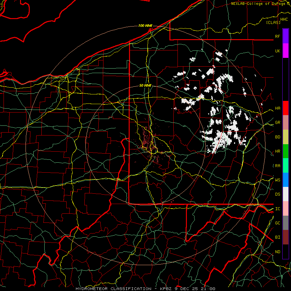This screenshot has height=291, width=291.
Task: Select the light pink IC legend swatch
Action: coord(286,209)
